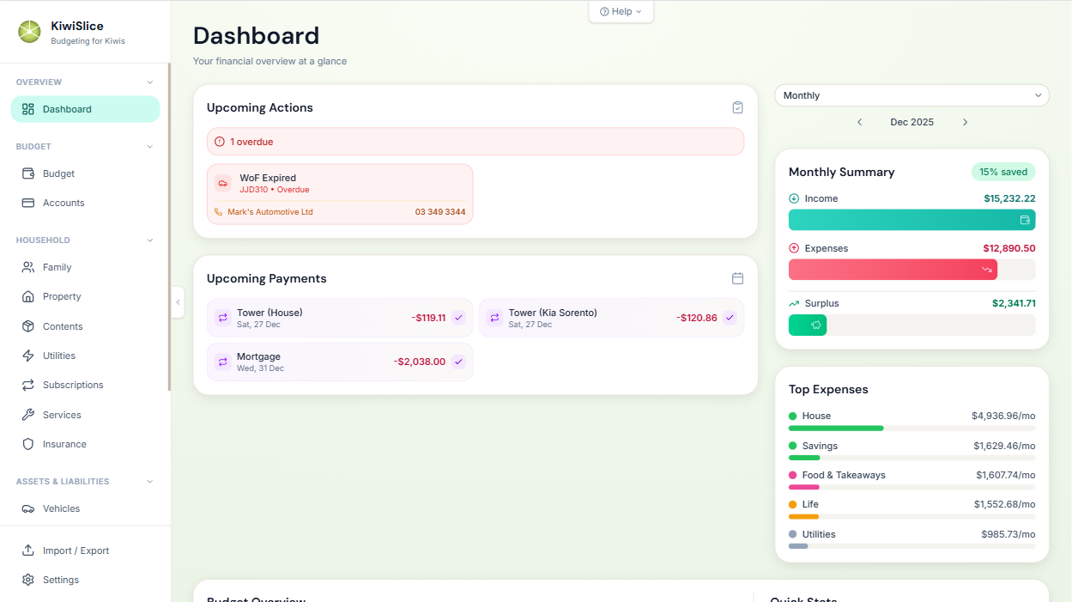Open the Family page via its icon
This screenshot has width=1072, height=602.
pyautogui.click(x=28, y=267)
